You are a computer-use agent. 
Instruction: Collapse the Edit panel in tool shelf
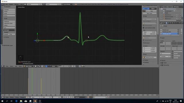5,19
